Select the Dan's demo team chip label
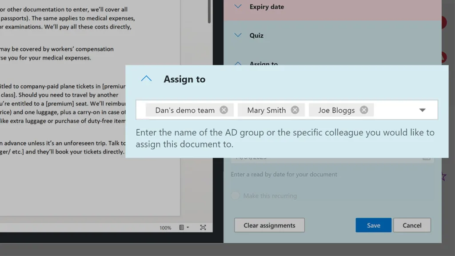This screenshot has height=256, width=455. click(185, 110)
